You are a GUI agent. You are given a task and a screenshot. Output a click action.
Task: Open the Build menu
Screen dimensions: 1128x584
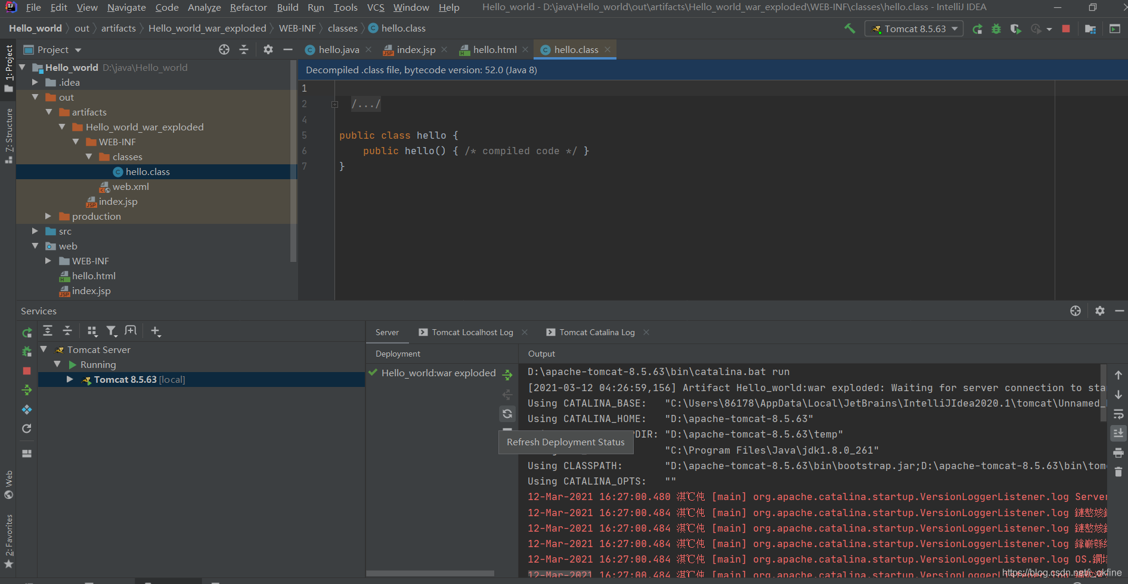point(287,7)
